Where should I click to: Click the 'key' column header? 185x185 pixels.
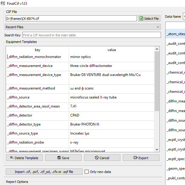point(37,50)
